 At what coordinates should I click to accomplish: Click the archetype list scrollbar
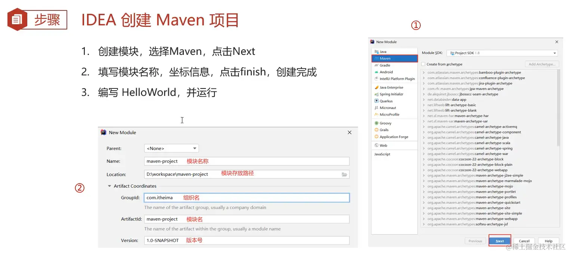pos(558,108)
